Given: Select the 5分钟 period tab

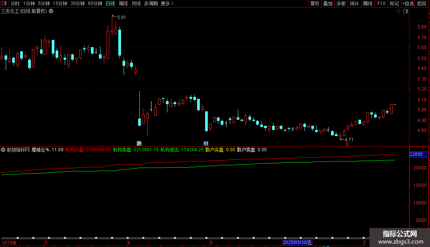Looking at the screenshot, I should pyautogui.click(x=44, y=3).
